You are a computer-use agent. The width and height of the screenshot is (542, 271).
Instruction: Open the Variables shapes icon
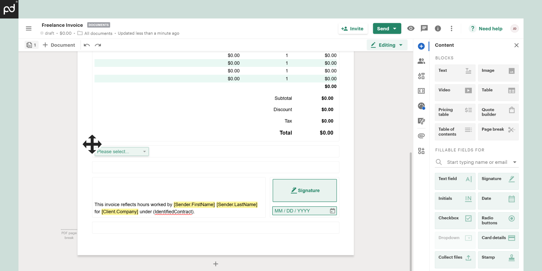[x=421, y=76]
